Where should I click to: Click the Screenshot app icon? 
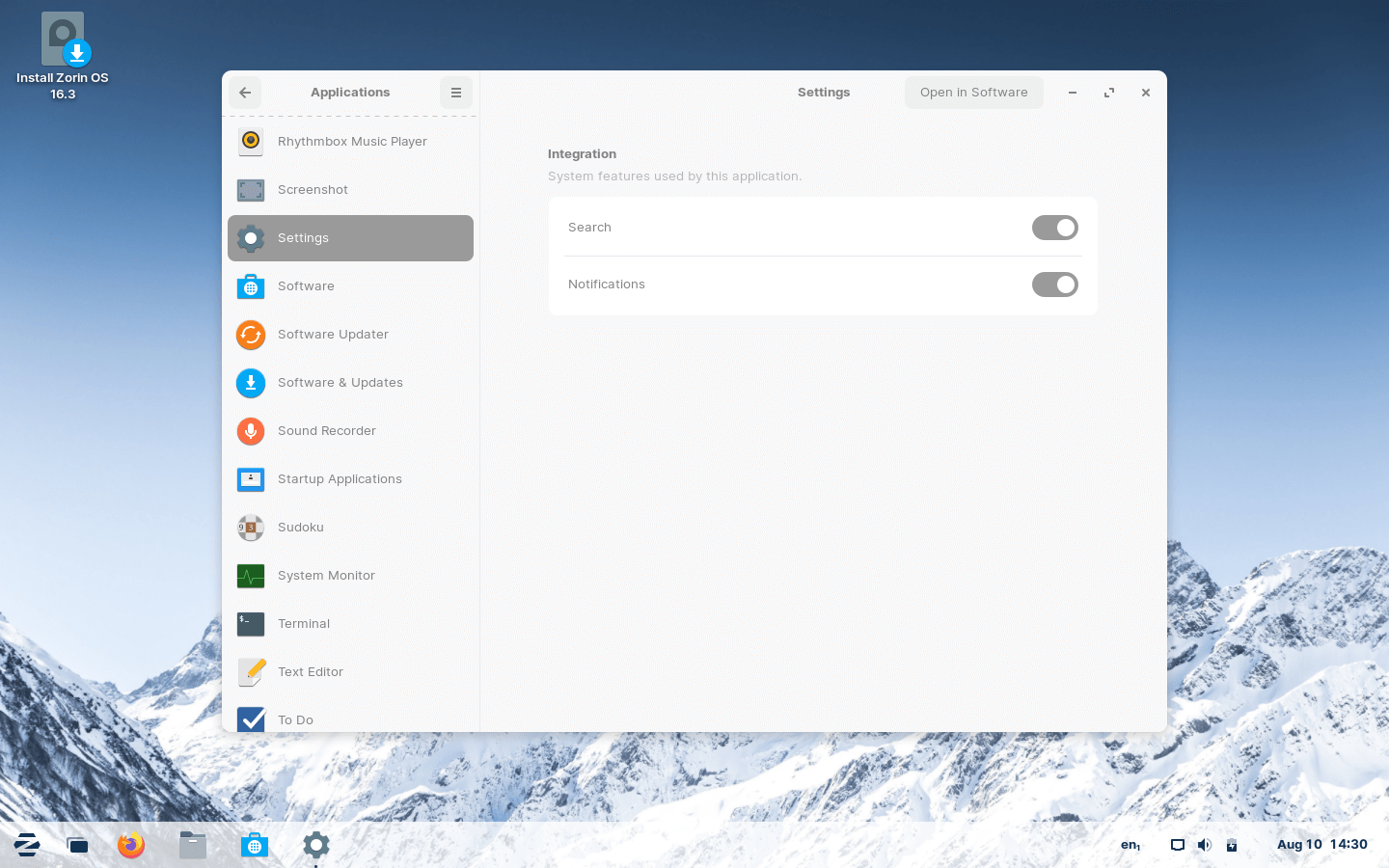(x=251, y=190)
